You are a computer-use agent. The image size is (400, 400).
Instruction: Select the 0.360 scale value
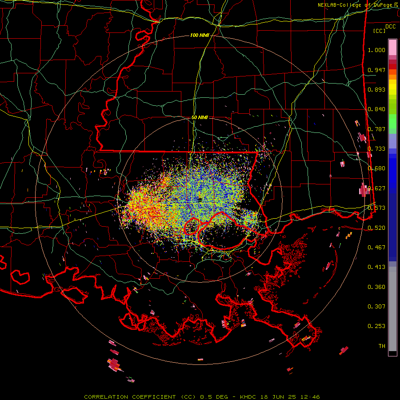coord(376,287)
